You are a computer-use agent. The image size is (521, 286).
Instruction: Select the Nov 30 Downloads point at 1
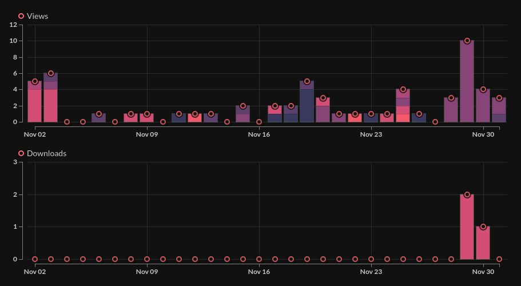tap(483, 227)
